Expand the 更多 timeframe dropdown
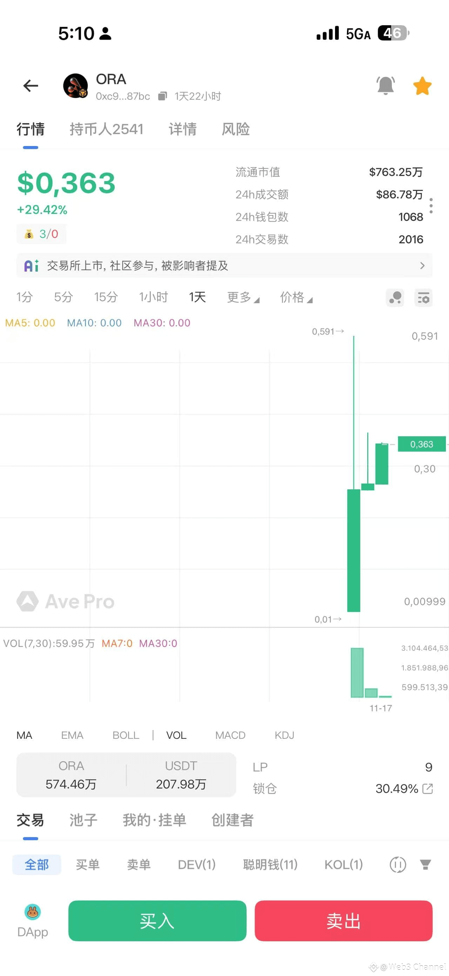The height and width of the screenshot is (976, 449). point(243,297)
